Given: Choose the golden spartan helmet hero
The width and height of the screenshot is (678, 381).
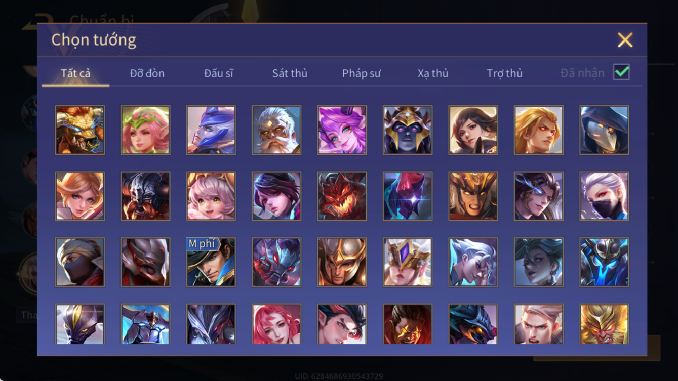Looking at the screenshot, I should [342, 262].
